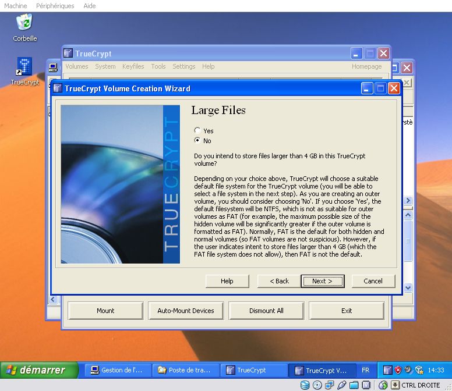Screen dimensions: 452x391
Task: Open the System menu in TrueCrypt
Action: 105,66
